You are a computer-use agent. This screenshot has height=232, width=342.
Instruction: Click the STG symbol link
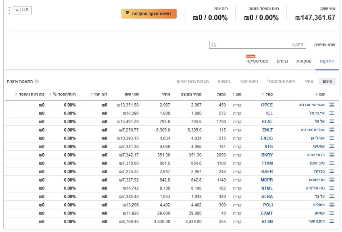tap(269, 147)
